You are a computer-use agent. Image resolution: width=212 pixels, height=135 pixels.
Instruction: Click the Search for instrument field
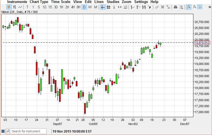28,131
